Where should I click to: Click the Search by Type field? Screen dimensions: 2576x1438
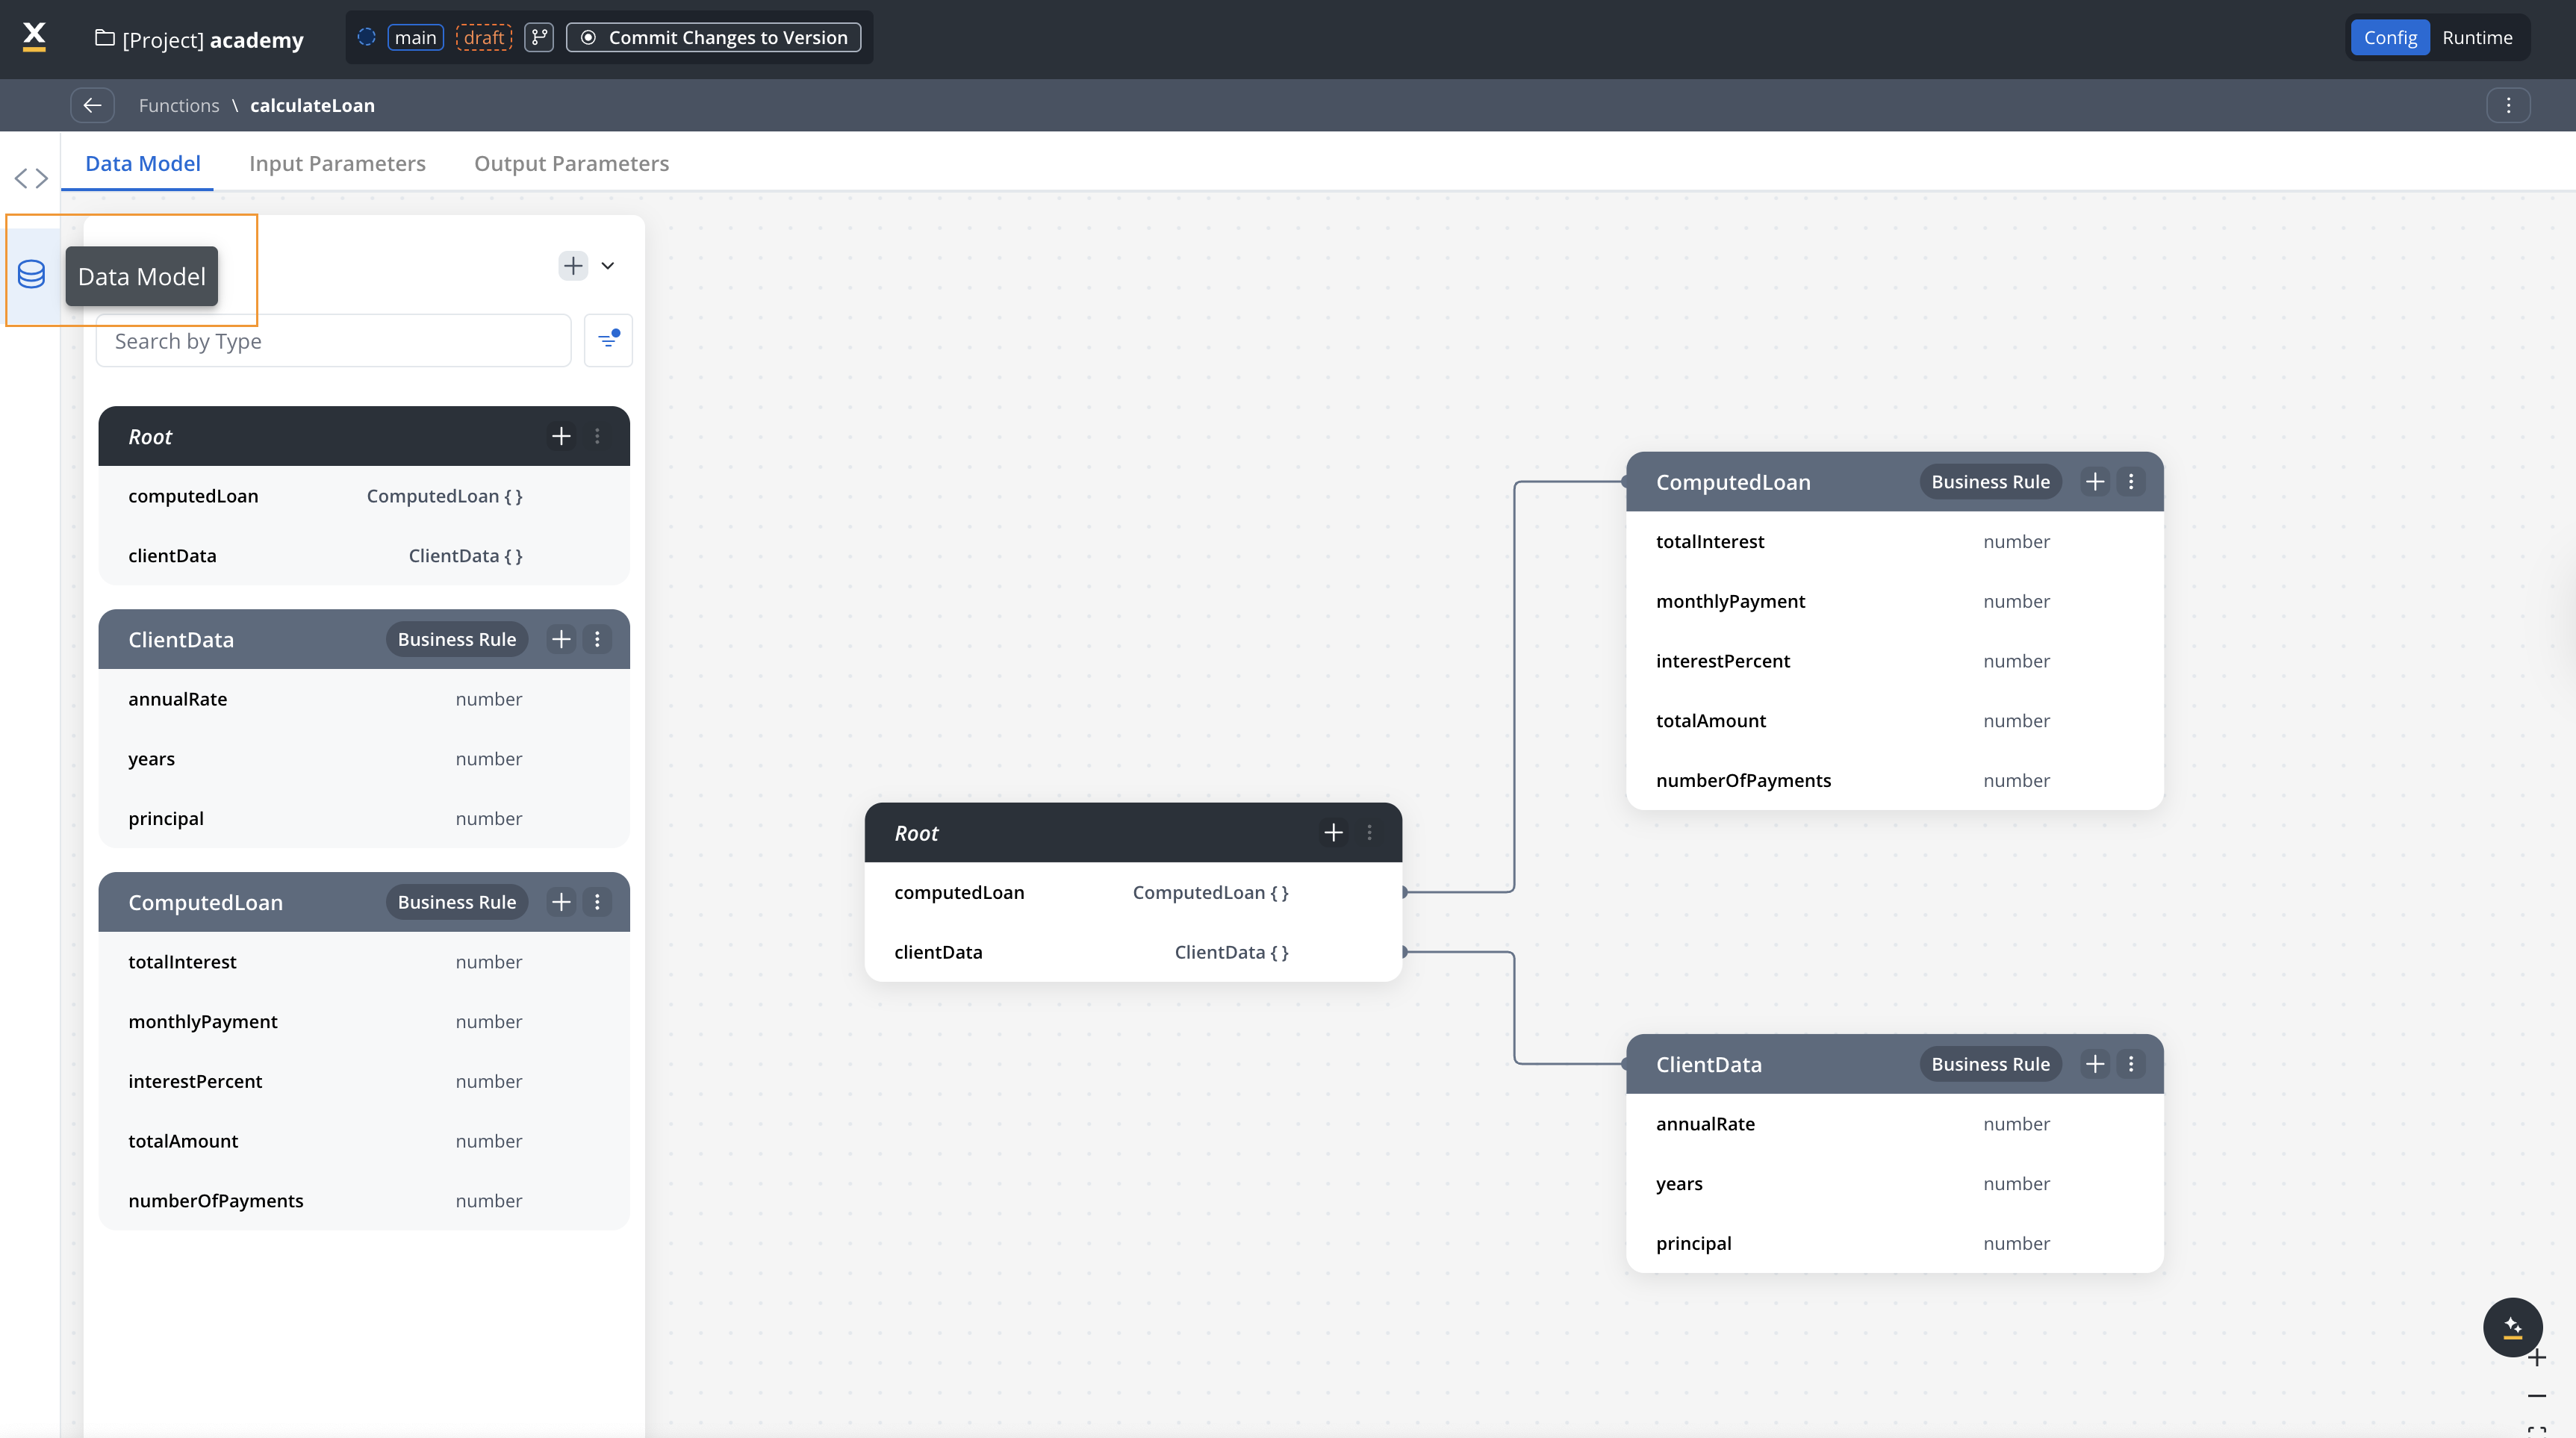point(333,341)
